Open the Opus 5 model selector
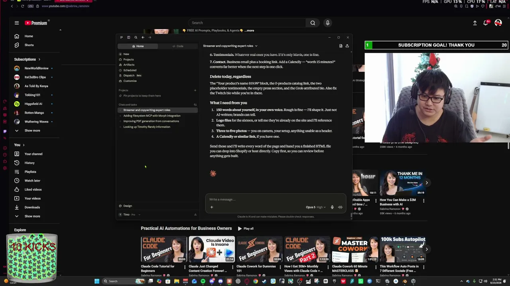This screenshot has height=286, width=510. coord(316,207)
